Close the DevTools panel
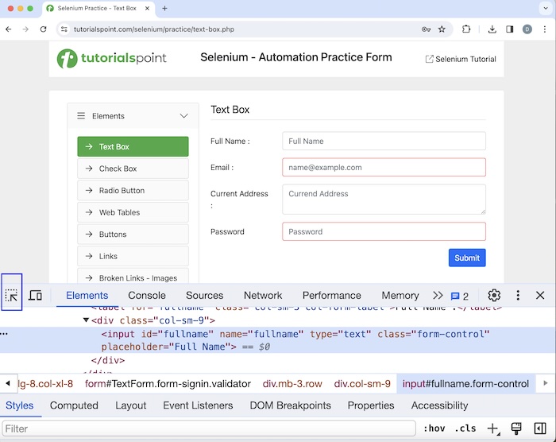Viewport: 556px width, 442px height. pos(540,295)
